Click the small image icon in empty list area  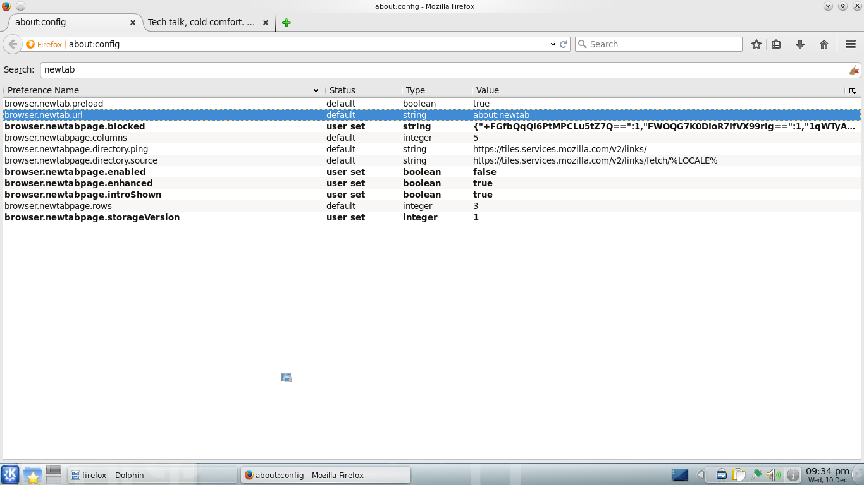click(287, 378)
